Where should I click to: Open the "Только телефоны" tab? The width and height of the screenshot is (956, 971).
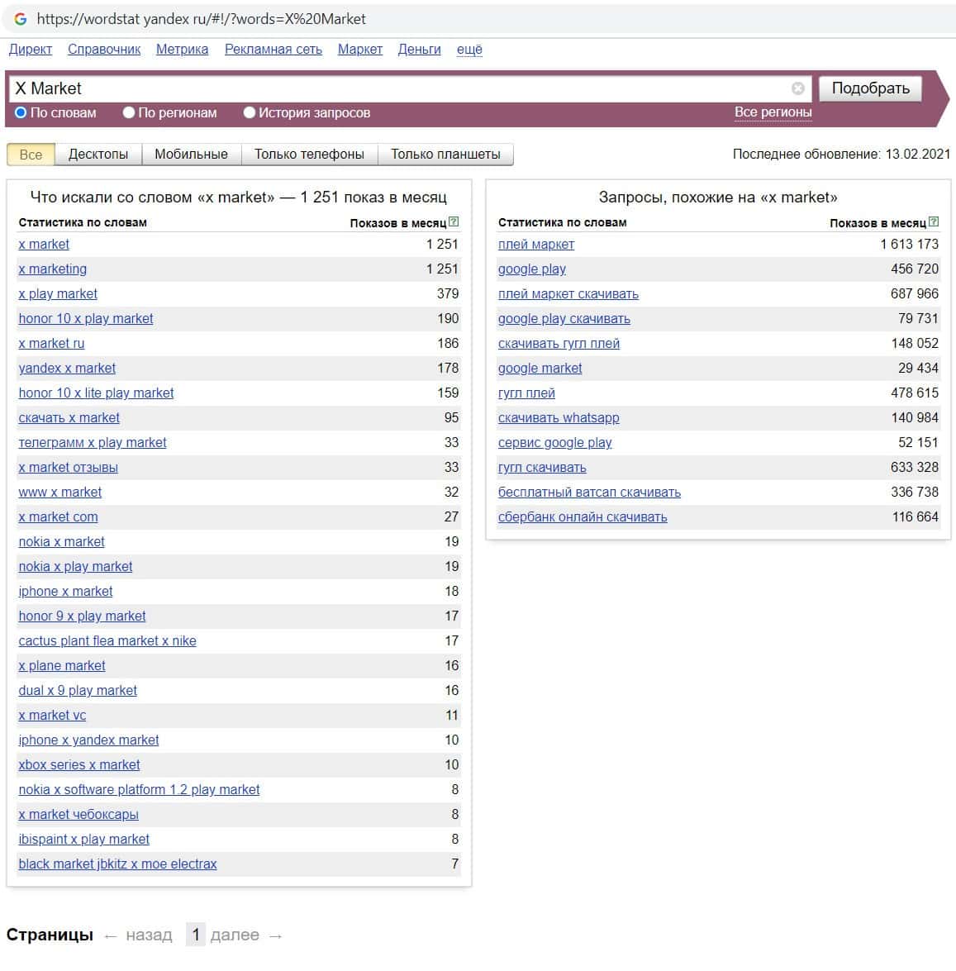click(x=309, y=155)
